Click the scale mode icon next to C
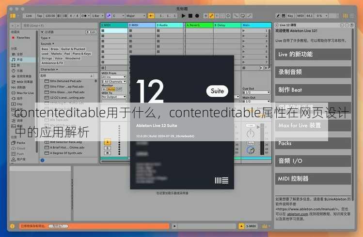This screenshot has height=237, width=363. pos(109,15)
